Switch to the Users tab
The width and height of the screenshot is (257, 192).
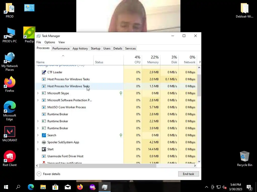(x=107, y=48)
